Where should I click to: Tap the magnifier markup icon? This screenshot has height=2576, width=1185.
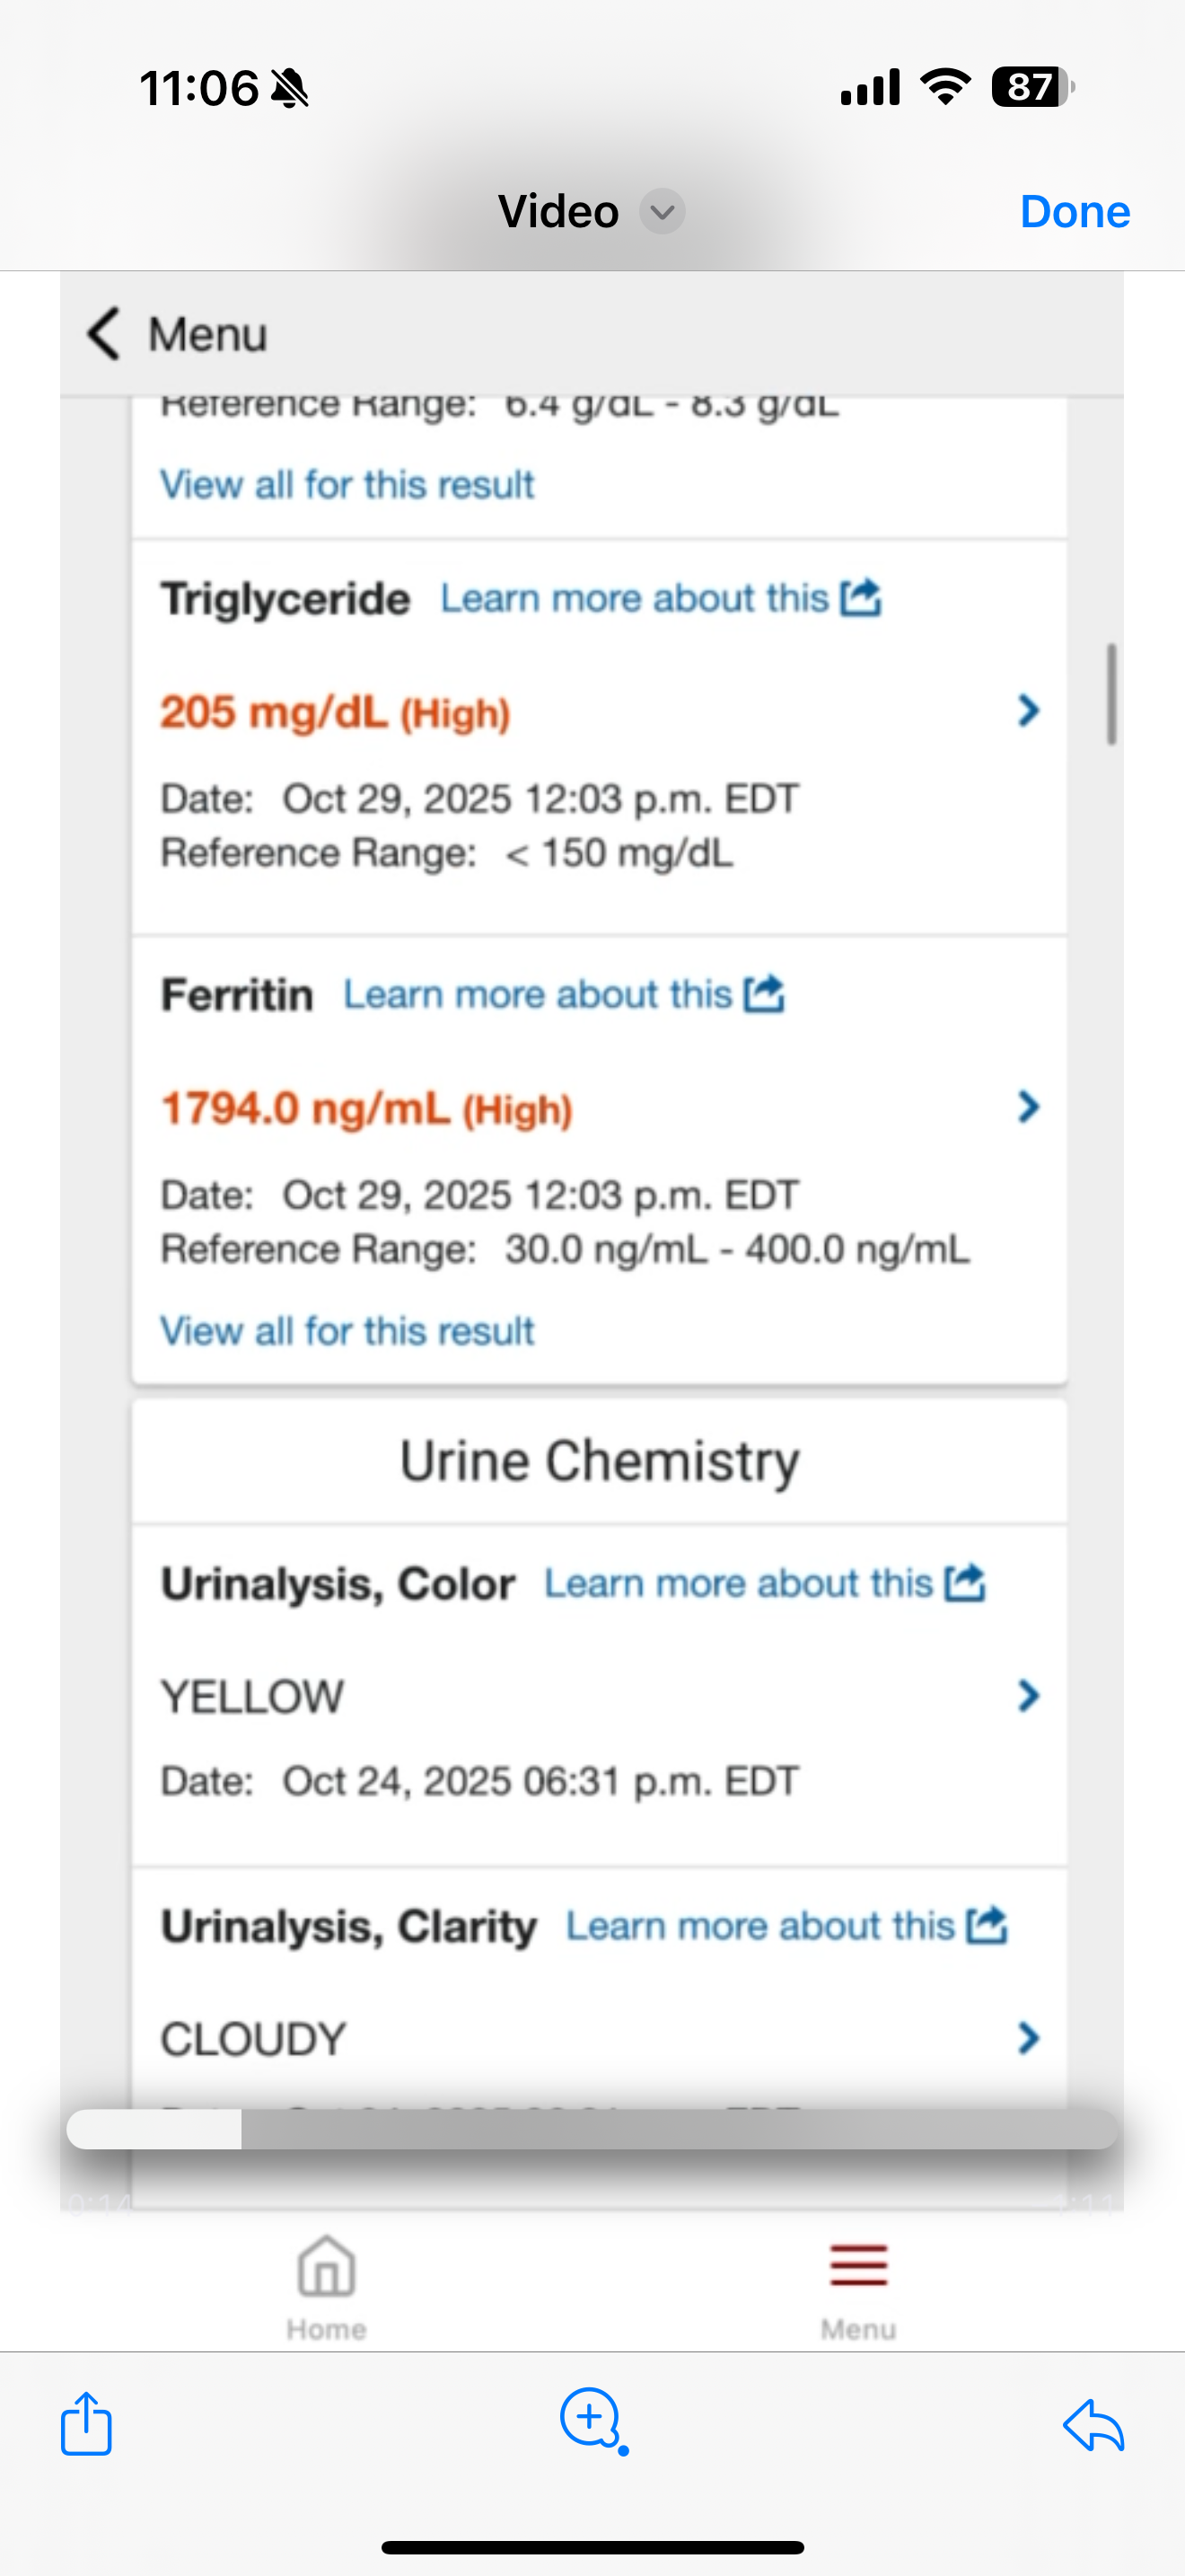592,2419
